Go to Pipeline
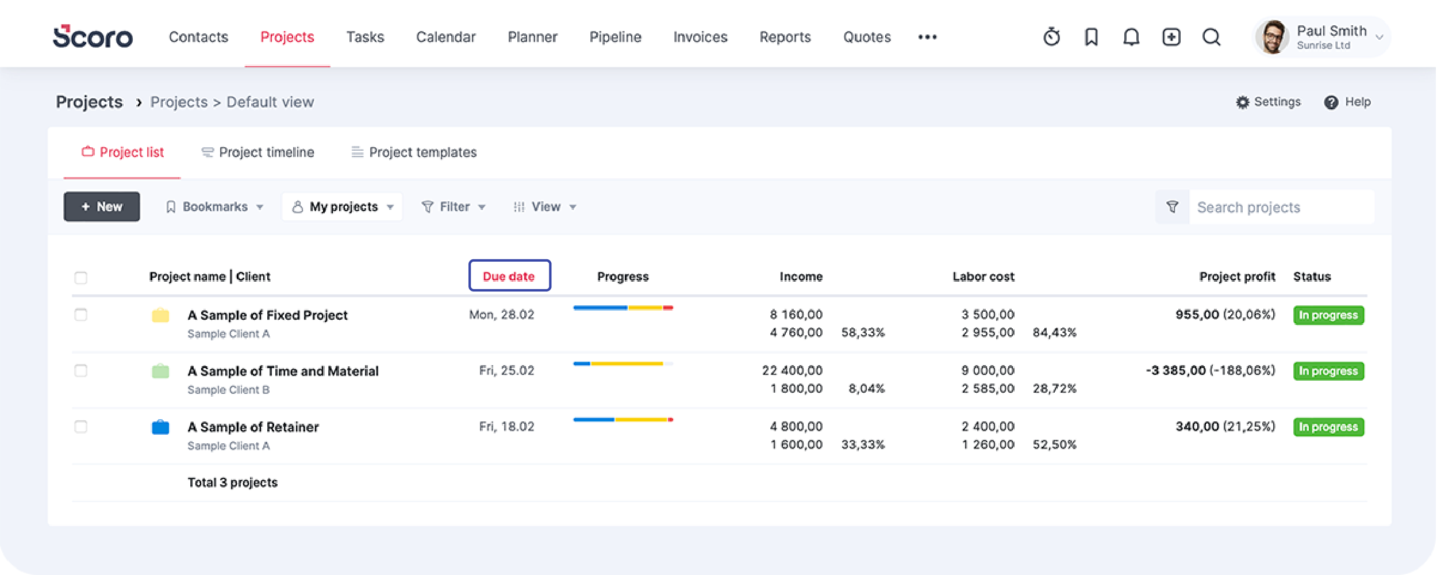The height and width of the screenshot is (575, 1437). [615, 37]
